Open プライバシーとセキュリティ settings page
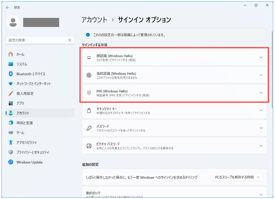The height and width of the screenshot is (199, 275). coord(40,152)
